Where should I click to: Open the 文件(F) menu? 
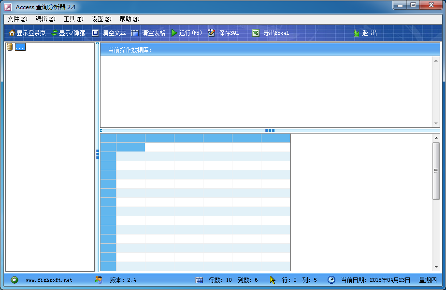tap(17, 19)
